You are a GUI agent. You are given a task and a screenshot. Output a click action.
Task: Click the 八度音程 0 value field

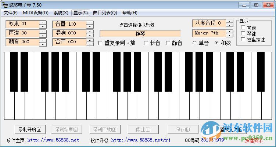coord(209,23)
